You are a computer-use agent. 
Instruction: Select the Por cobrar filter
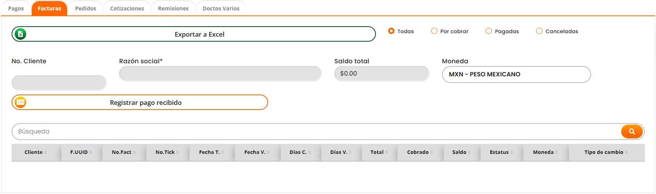tap(434, 31)
